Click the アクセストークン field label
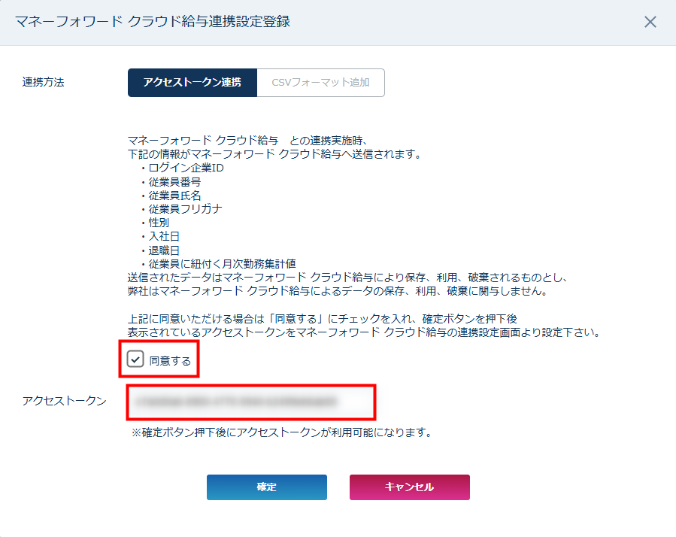This screenshot has width=676, height=537. click(x=65, y=401)
